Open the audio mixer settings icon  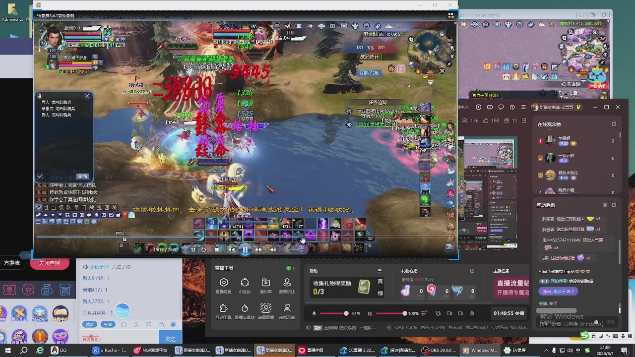tap(423, 313)
